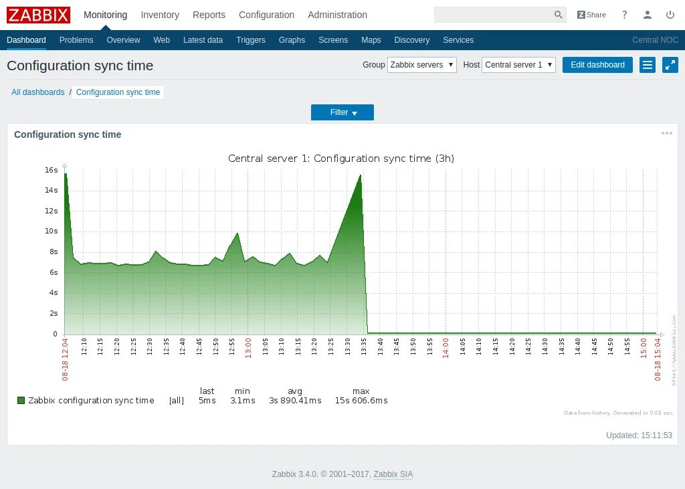Click Configuration sync time breadcrumb link
The height and width of the screenshot is (489, 685).
[x=118, y=92]
